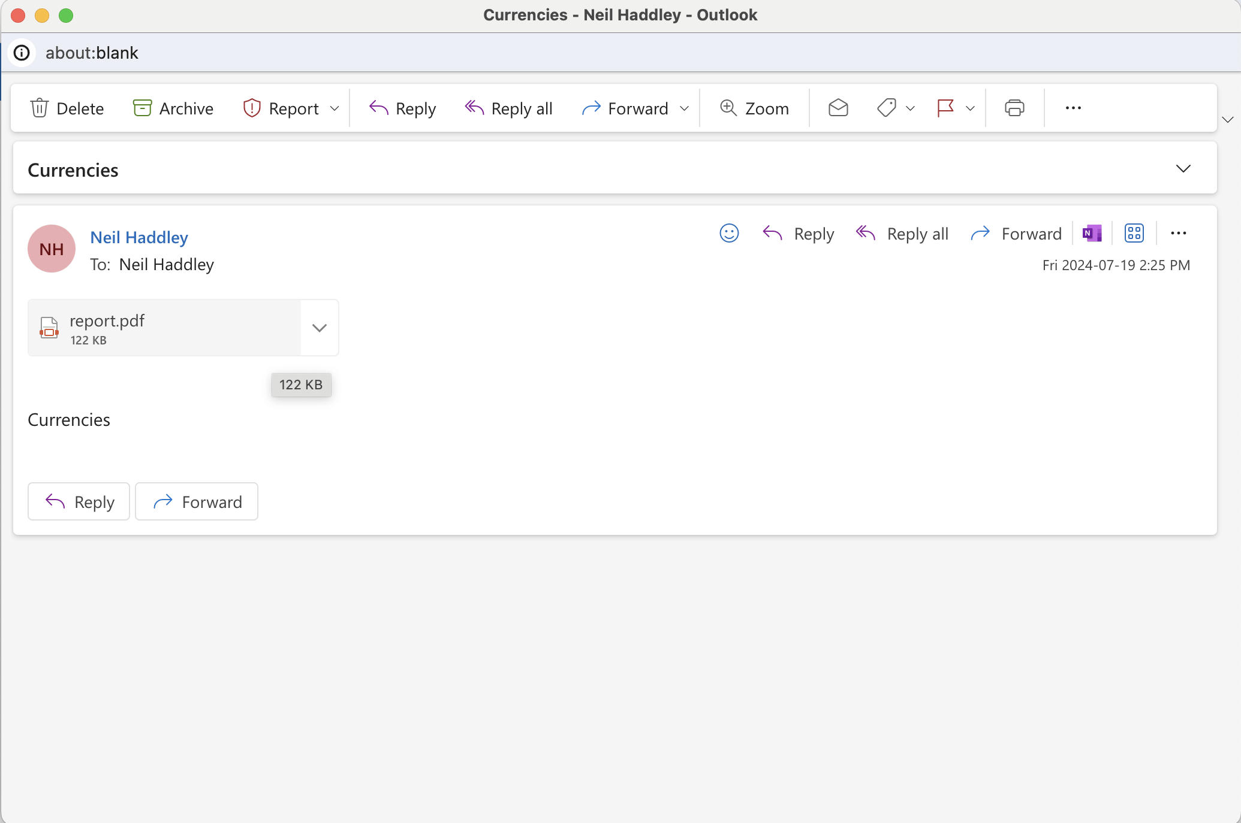Screen dimensions: 1241x823
Task: Click Reply all in message header
Action: pyautogui.click(x=902, y=234)
